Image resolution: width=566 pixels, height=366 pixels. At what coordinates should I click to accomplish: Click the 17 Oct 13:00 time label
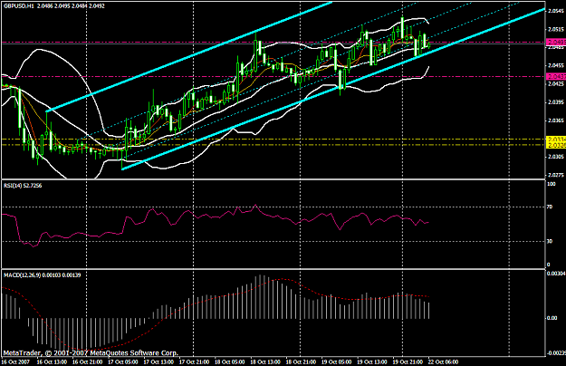(x=158, y=361)
